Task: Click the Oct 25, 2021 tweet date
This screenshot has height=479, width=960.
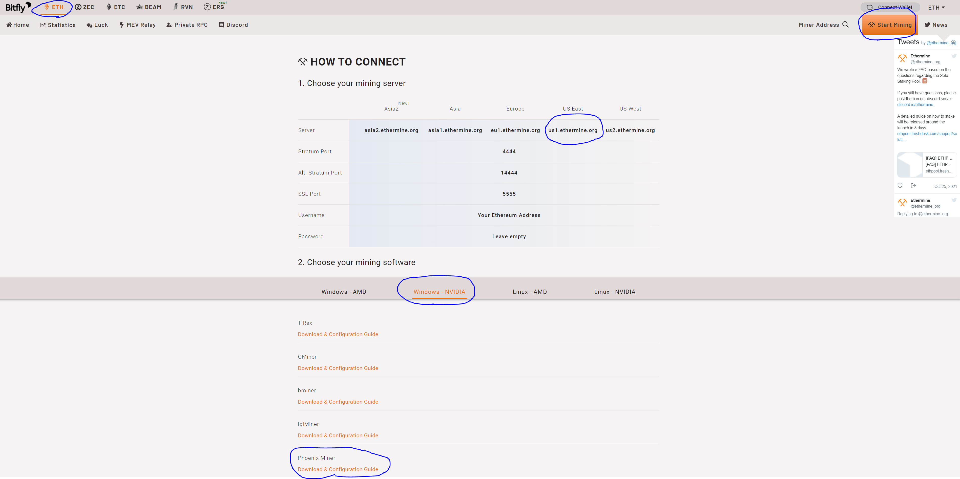Action: pos(946,187)
